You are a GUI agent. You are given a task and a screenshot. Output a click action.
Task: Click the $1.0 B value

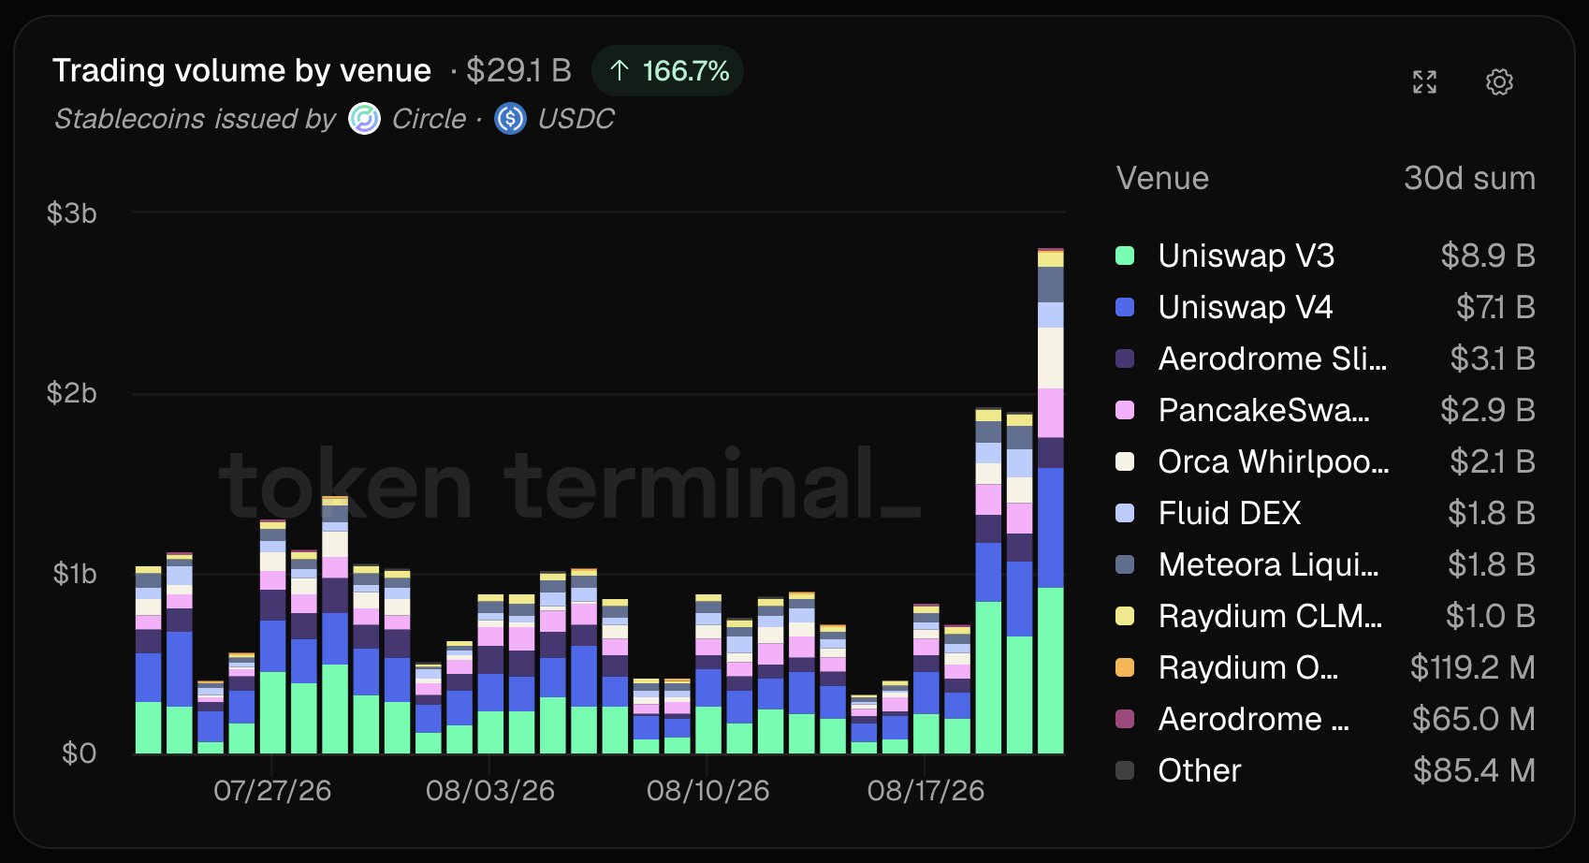tap(1491, 616)
